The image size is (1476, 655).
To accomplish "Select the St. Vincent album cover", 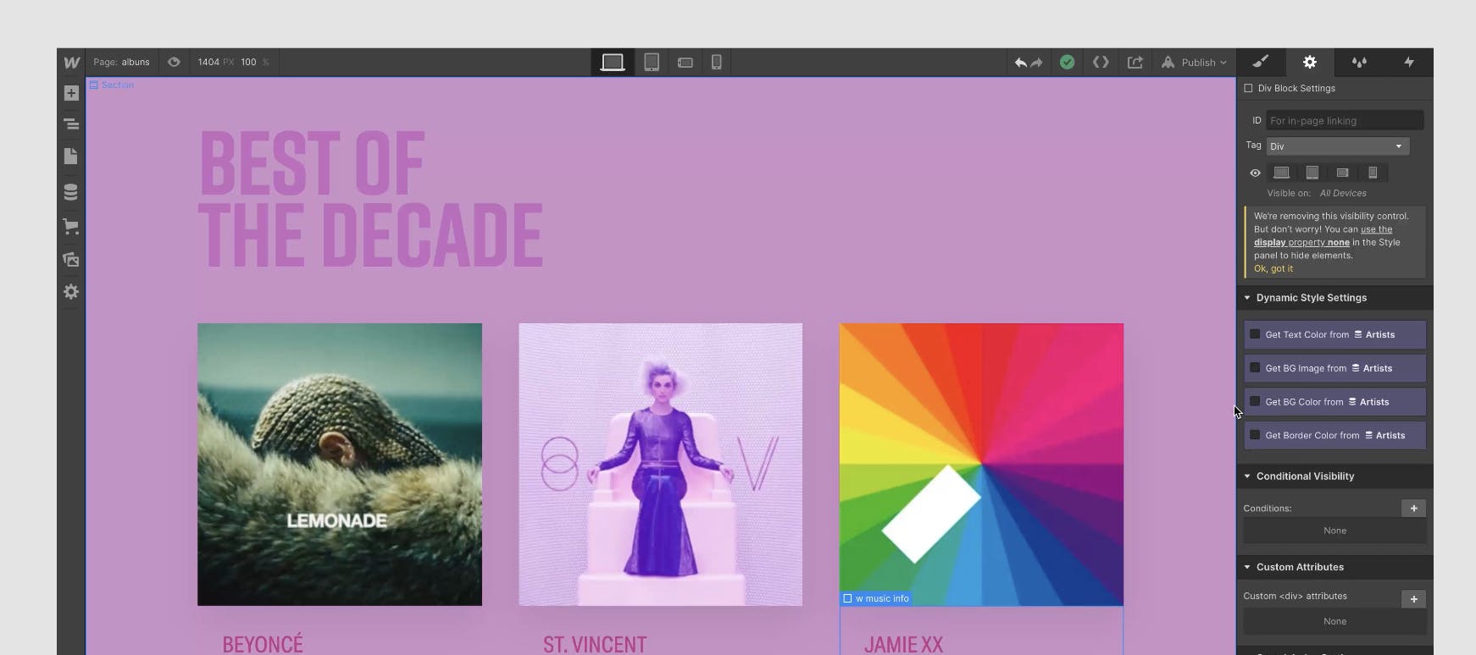I will tap(661, 465).
